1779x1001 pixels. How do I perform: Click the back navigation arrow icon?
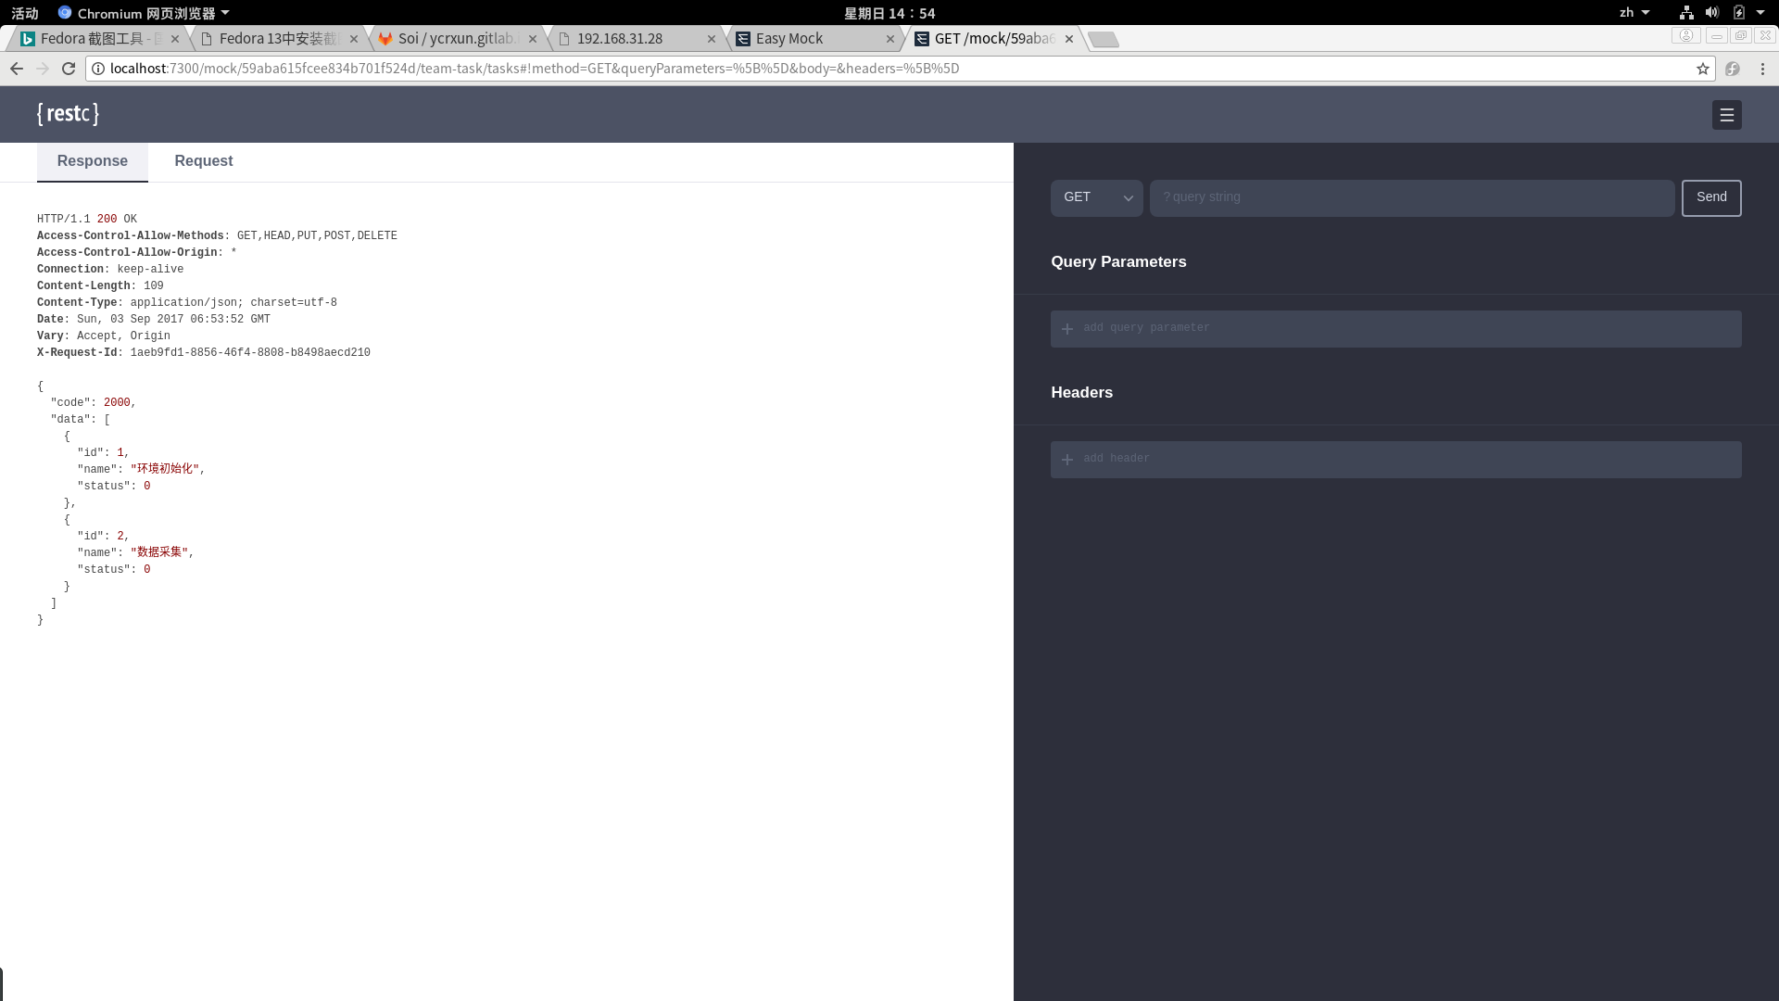(15, 68)
